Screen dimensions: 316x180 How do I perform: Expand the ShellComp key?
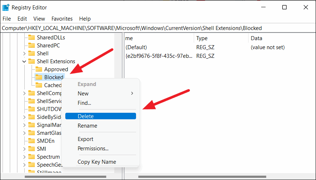[24, 93]
